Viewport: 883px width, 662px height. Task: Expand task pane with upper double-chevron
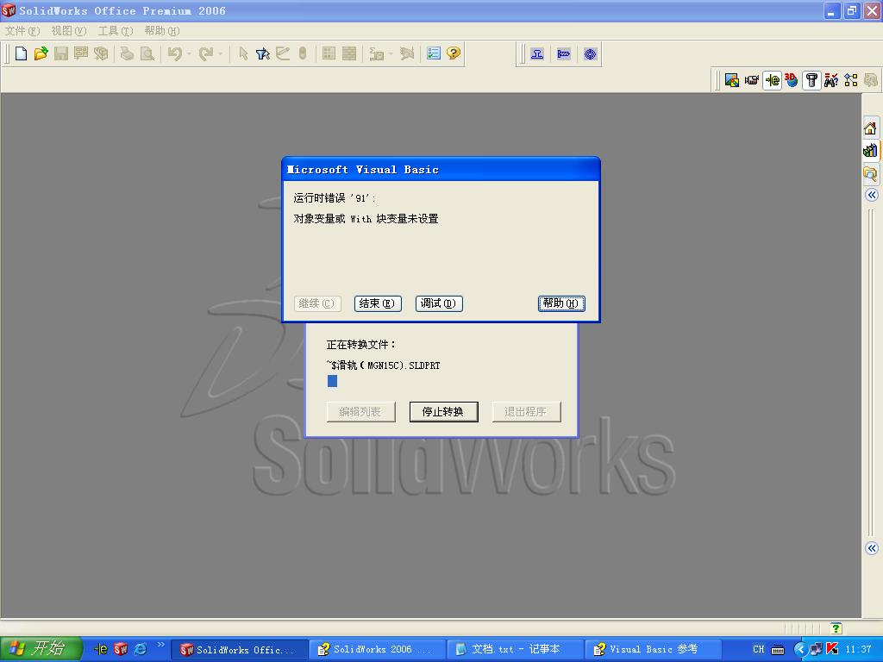click(872, 195)
